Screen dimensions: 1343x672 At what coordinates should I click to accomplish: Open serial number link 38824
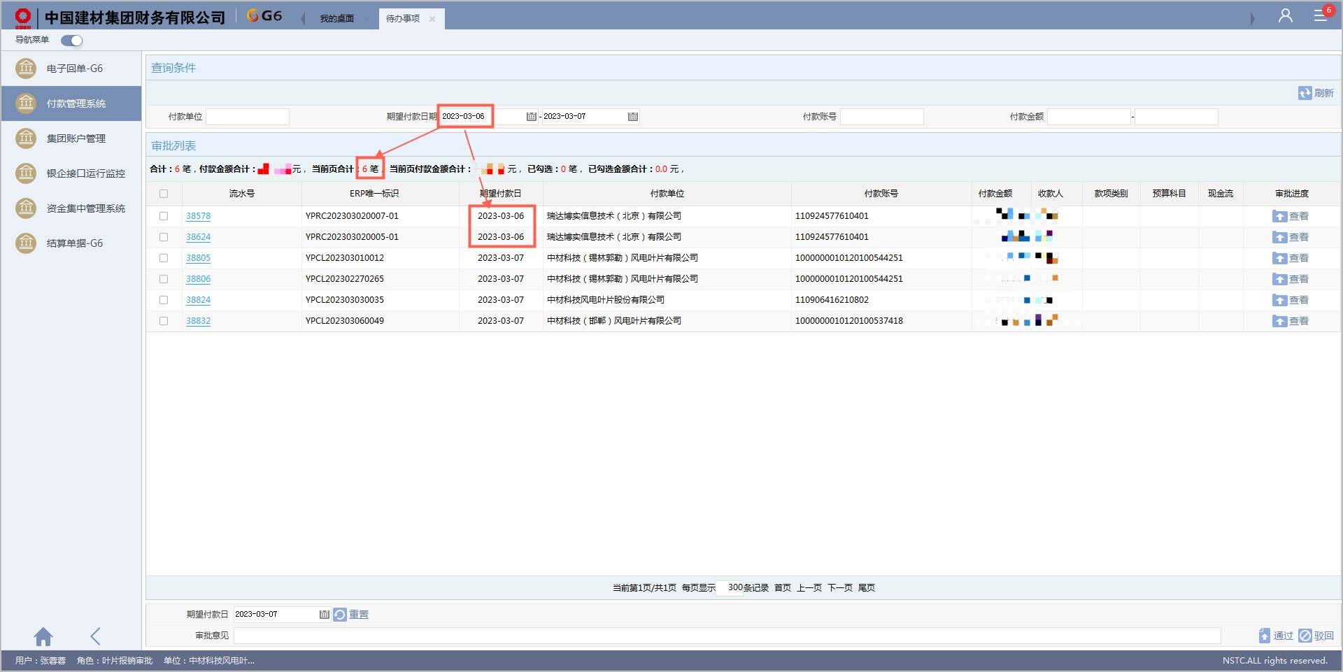pyautogui.click(x=198, y=300)
